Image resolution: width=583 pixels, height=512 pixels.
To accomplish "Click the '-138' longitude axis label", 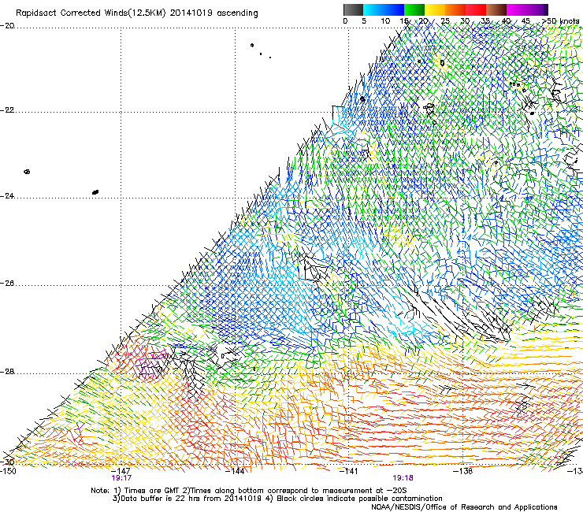I will tap(463, 471).
